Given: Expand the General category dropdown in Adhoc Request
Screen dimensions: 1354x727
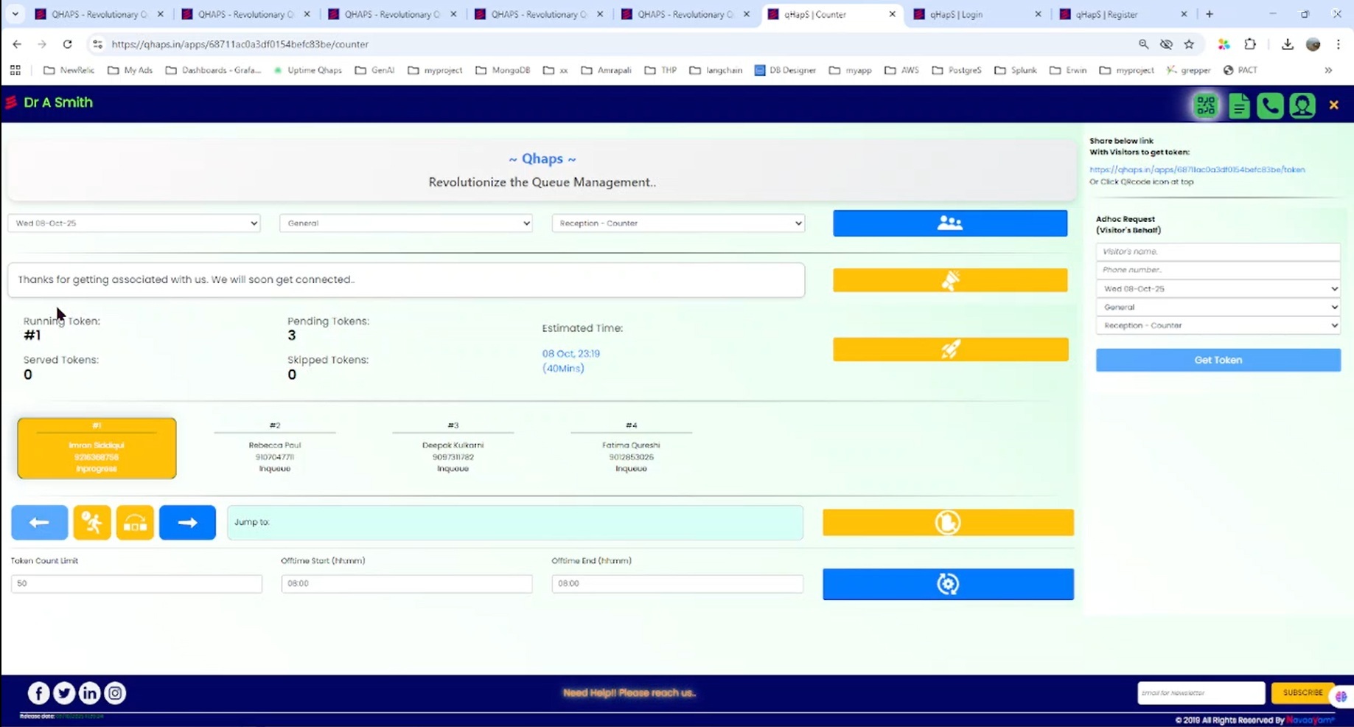Looking at the screenshot, I should click(1217, 307).
